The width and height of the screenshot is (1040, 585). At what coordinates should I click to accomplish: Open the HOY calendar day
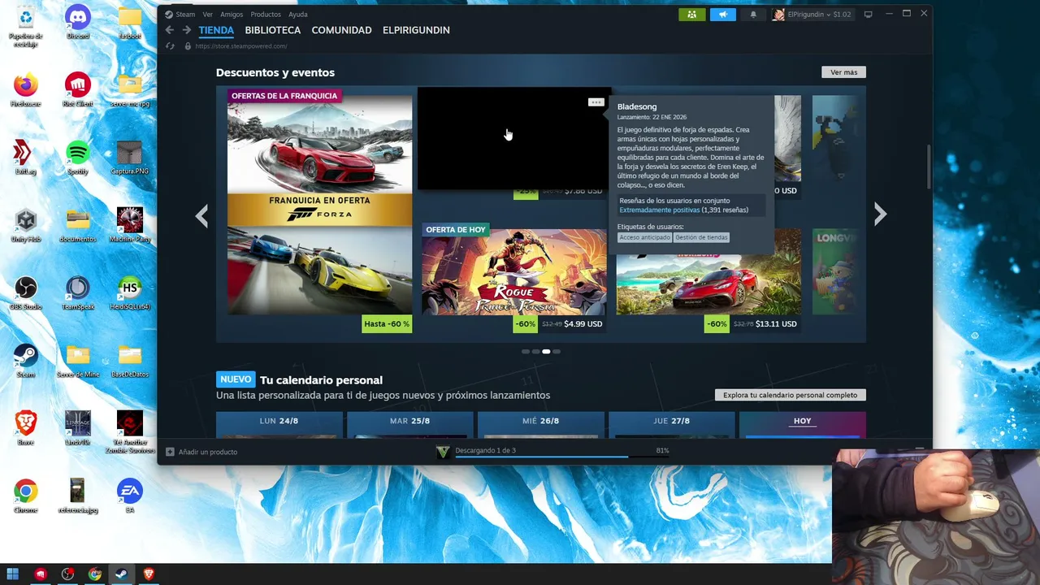802,424
